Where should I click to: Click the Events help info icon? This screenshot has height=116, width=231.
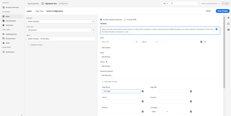pyautogui.click(x=107, y=62)
